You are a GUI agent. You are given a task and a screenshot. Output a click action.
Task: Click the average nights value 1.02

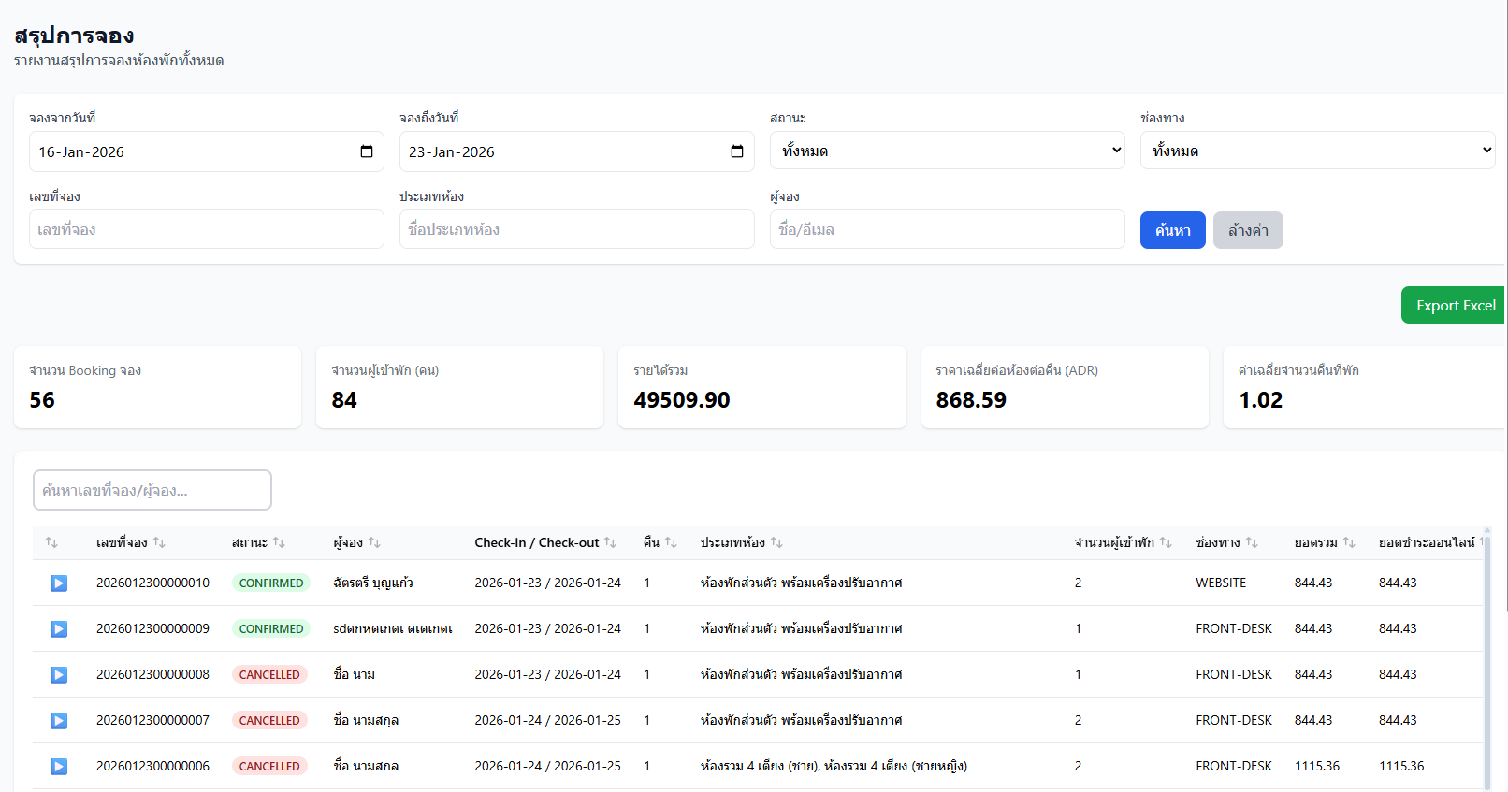click(x=1261, y=400)
